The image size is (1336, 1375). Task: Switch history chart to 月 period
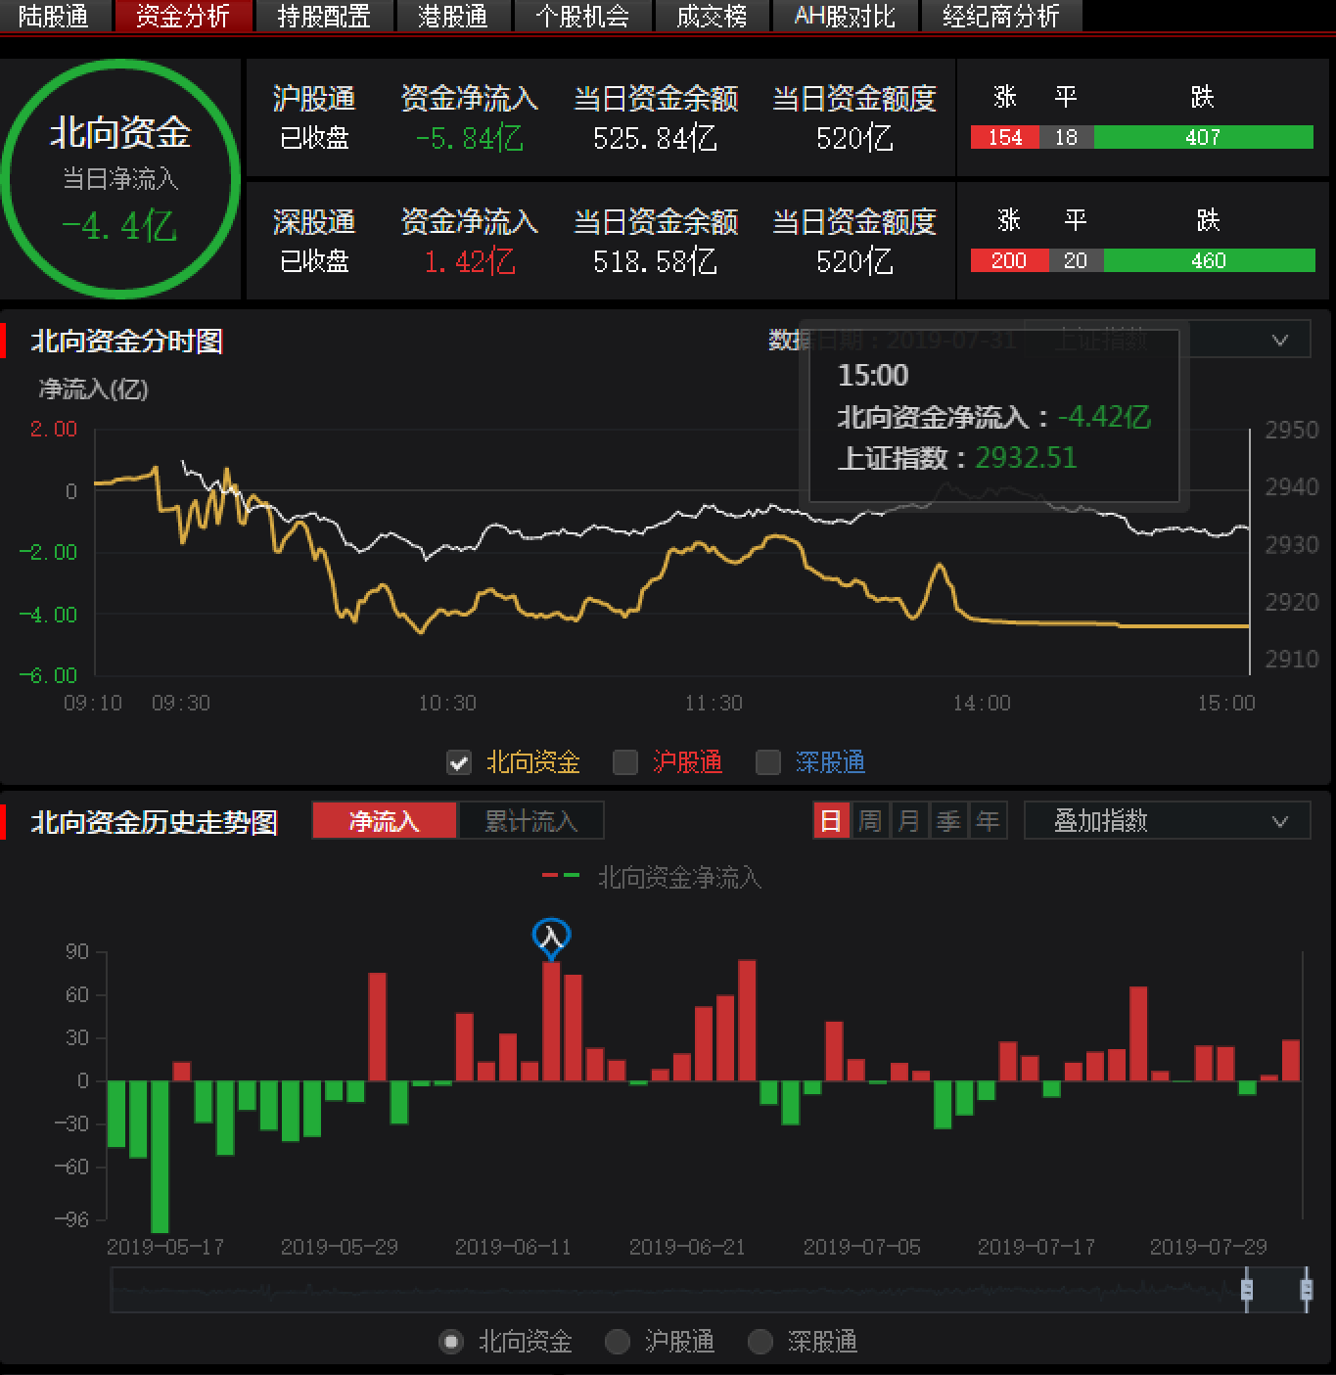click(x=909, y=821)
